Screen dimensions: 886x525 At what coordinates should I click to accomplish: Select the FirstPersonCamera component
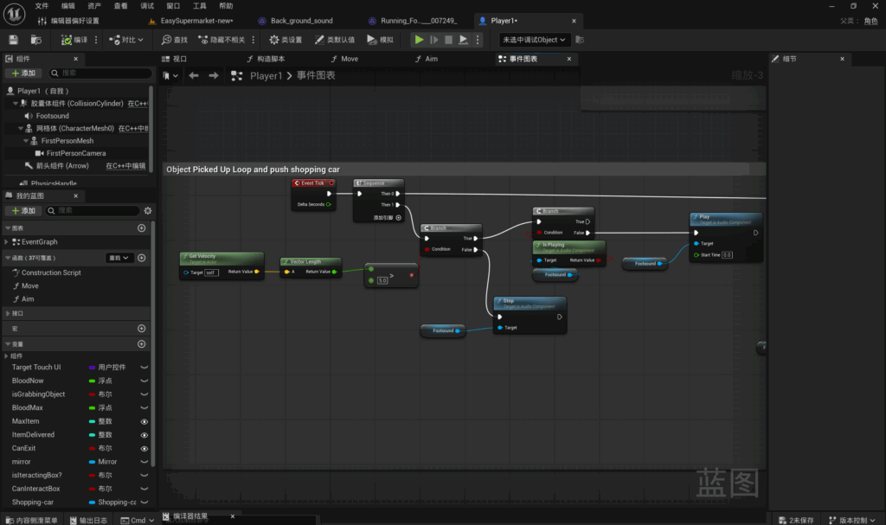(x=76, y=153)
